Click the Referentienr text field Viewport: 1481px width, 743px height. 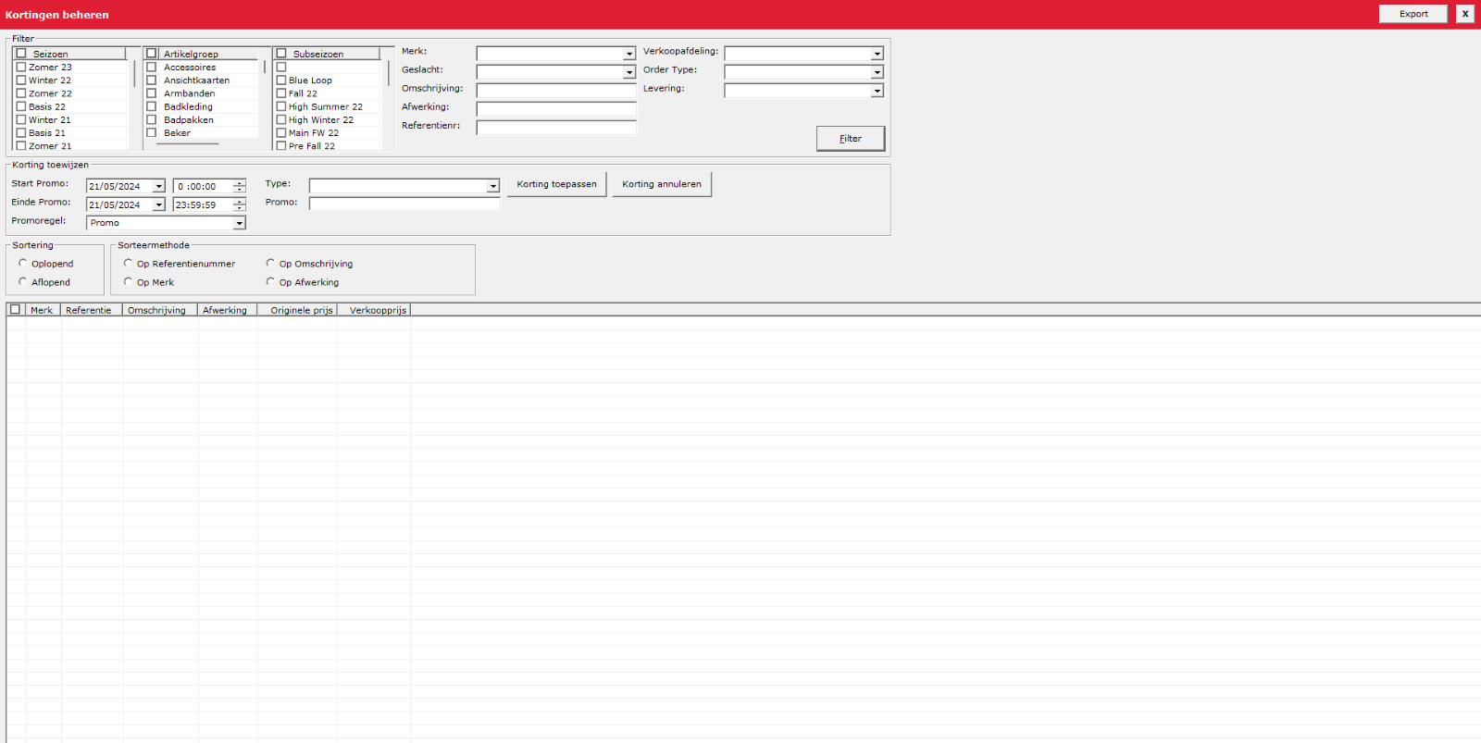point(556,127)
